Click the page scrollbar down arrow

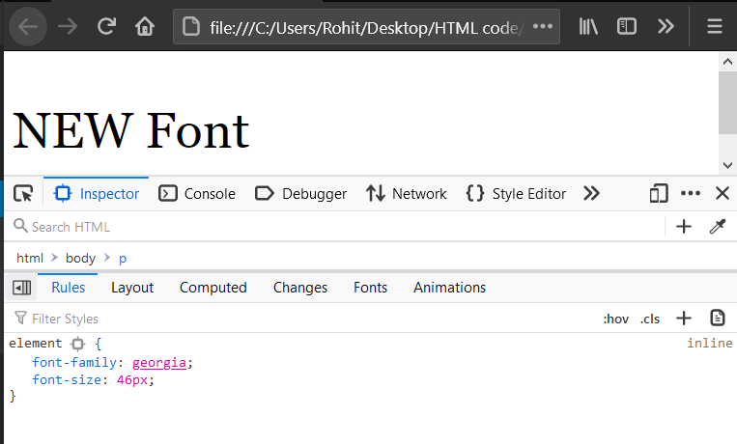[727, 165]
